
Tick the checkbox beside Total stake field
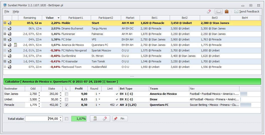point(66,119)
